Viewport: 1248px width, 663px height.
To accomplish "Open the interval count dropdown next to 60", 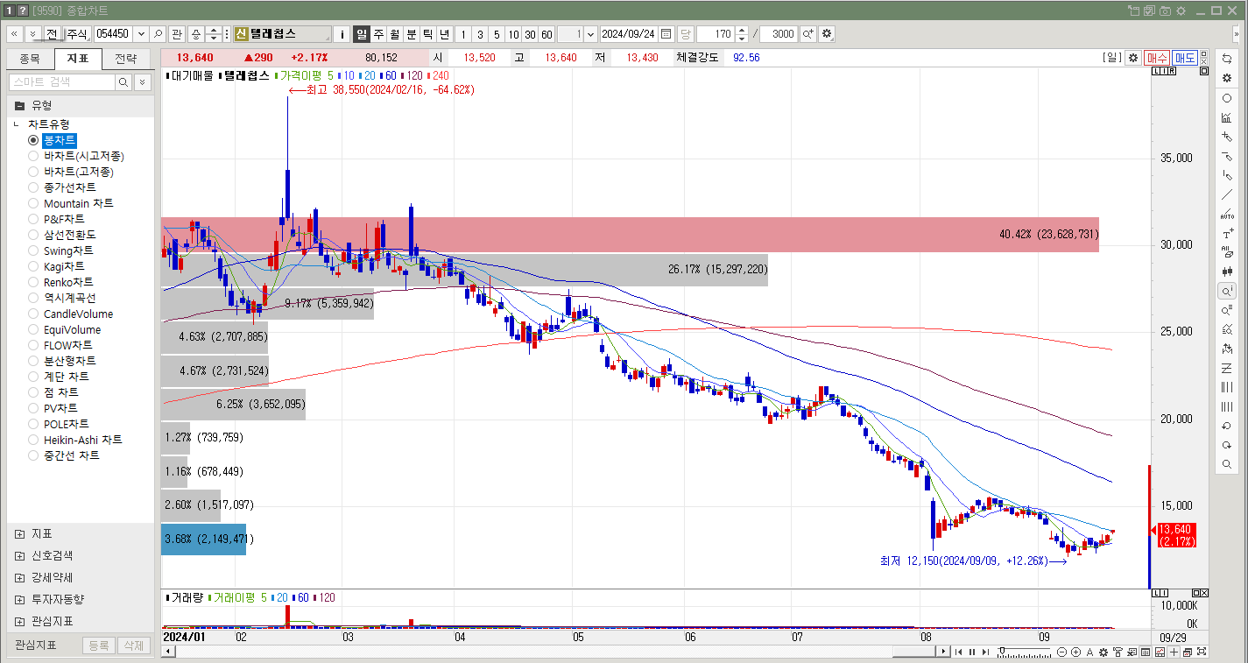I will [590, 34].
